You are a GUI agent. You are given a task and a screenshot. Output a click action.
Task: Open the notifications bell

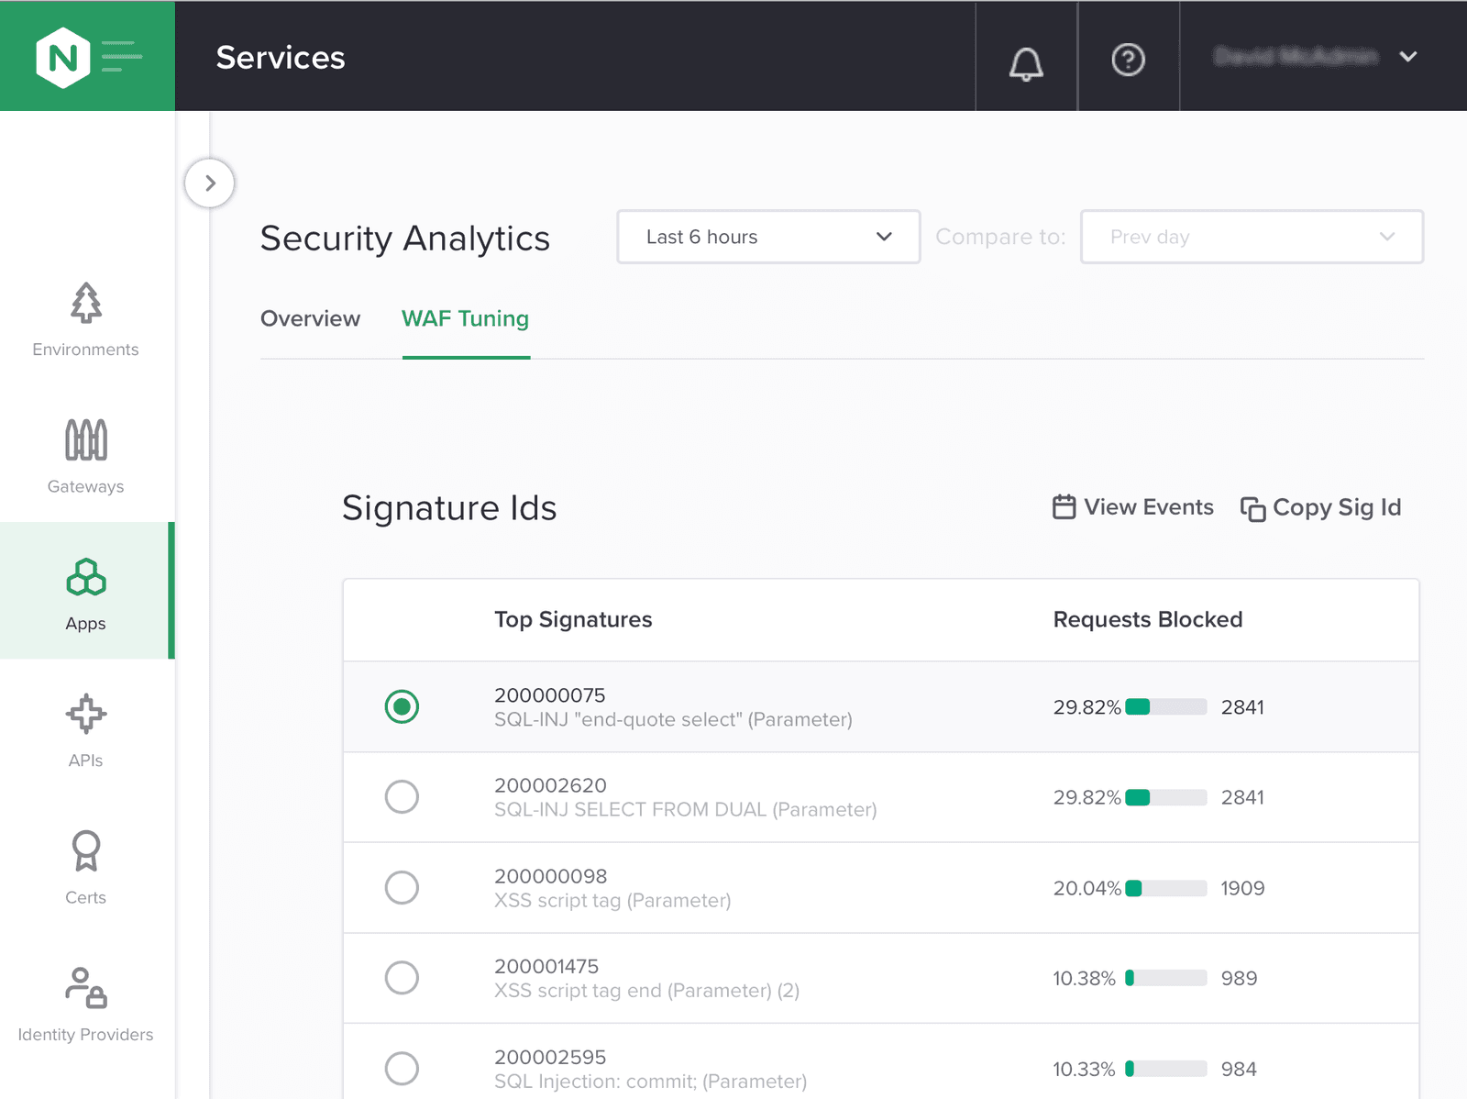point(1026,61)
